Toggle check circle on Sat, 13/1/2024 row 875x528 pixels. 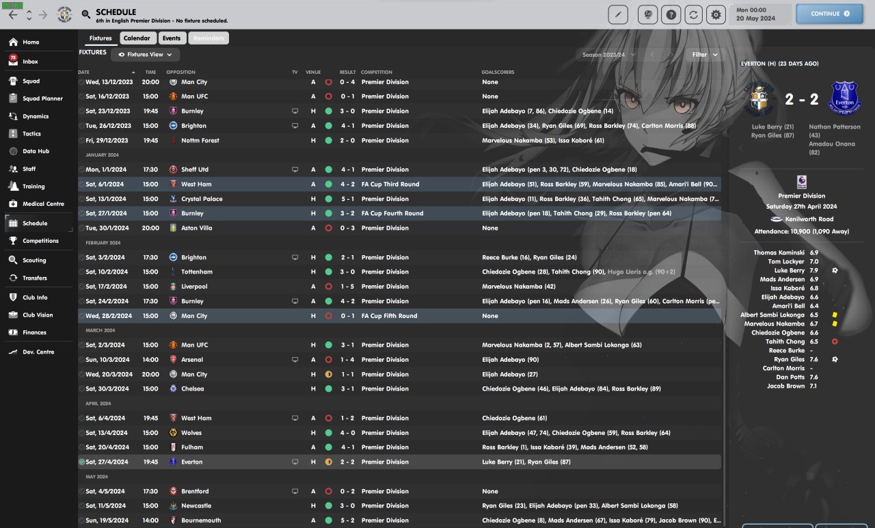pyautogui.click(x=81, y=199)
